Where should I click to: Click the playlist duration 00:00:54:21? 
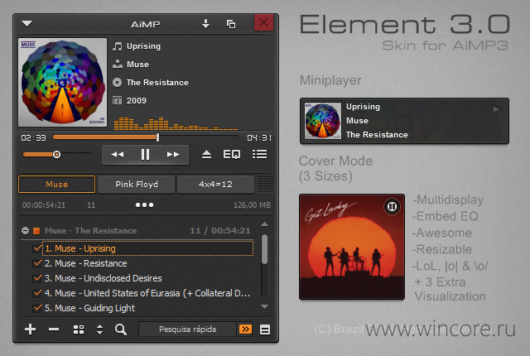(44, 205)
